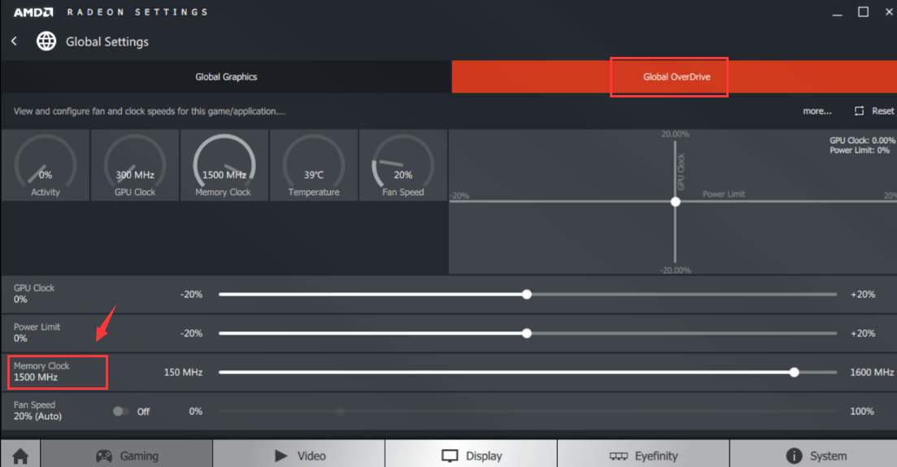Click the Fan Speed gauge tile
Viewport: 897px width, 467px height.
403,165
